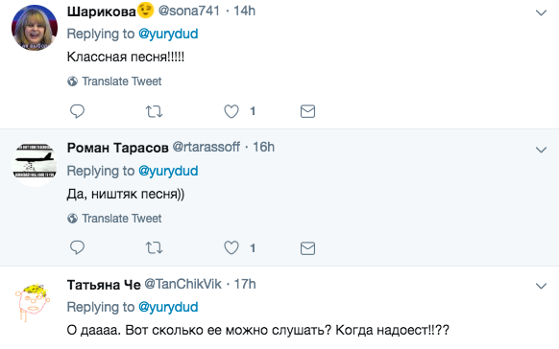Open the @yurydud link in Роман Тарасов's reply
The width and height of the screenshot is (559, 349).
[168, 171]
